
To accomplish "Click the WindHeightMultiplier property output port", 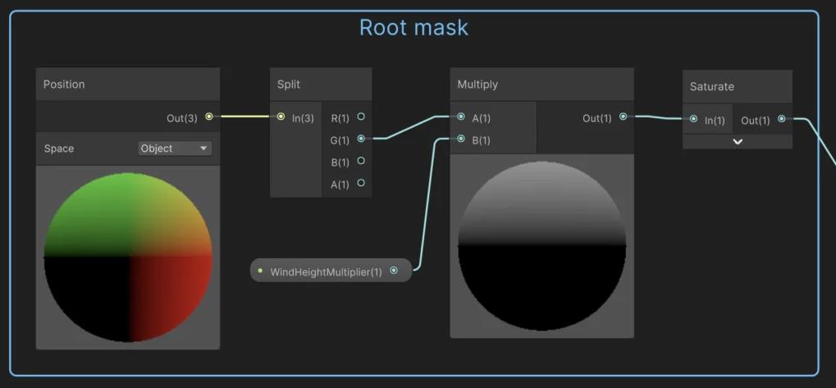I will click(x=394, y=271).
